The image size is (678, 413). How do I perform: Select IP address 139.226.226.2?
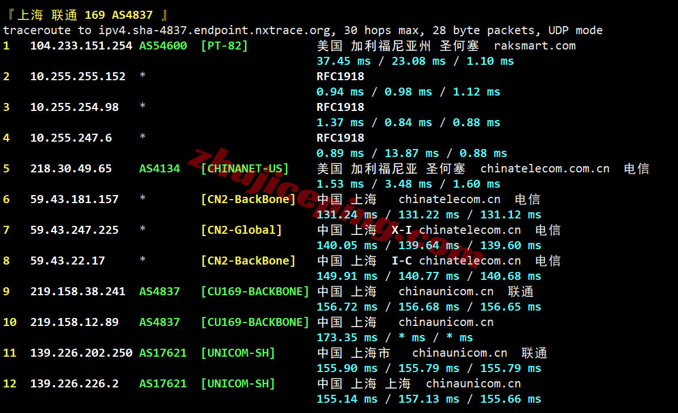point(74,384)
